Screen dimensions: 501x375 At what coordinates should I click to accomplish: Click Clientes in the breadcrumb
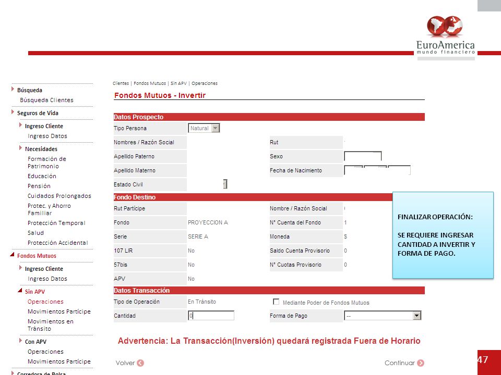click(121, 83)
